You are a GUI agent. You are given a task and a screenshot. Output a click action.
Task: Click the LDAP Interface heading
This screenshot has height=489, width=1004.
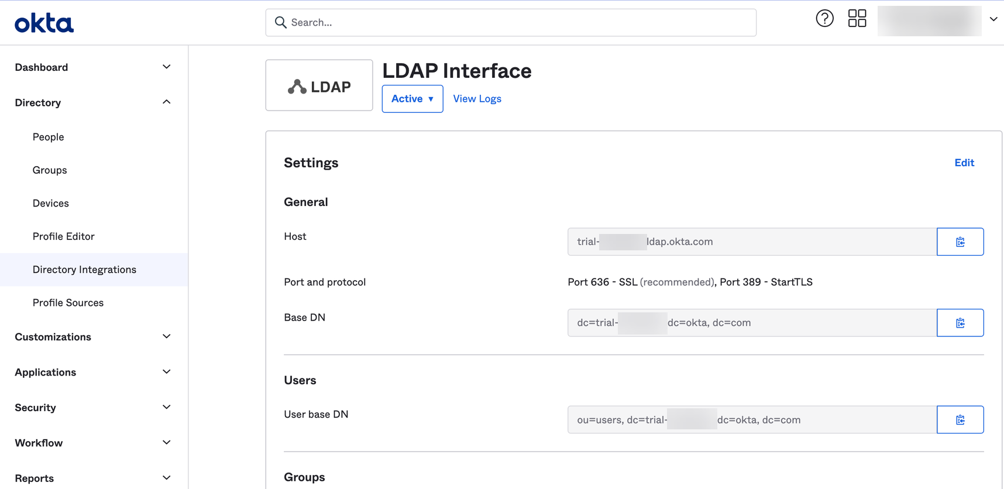pos(457,71)
